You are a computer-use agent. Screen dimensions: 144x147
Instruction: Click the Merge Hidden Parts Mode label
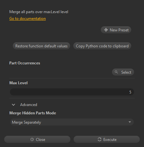[x=33, y=113]
